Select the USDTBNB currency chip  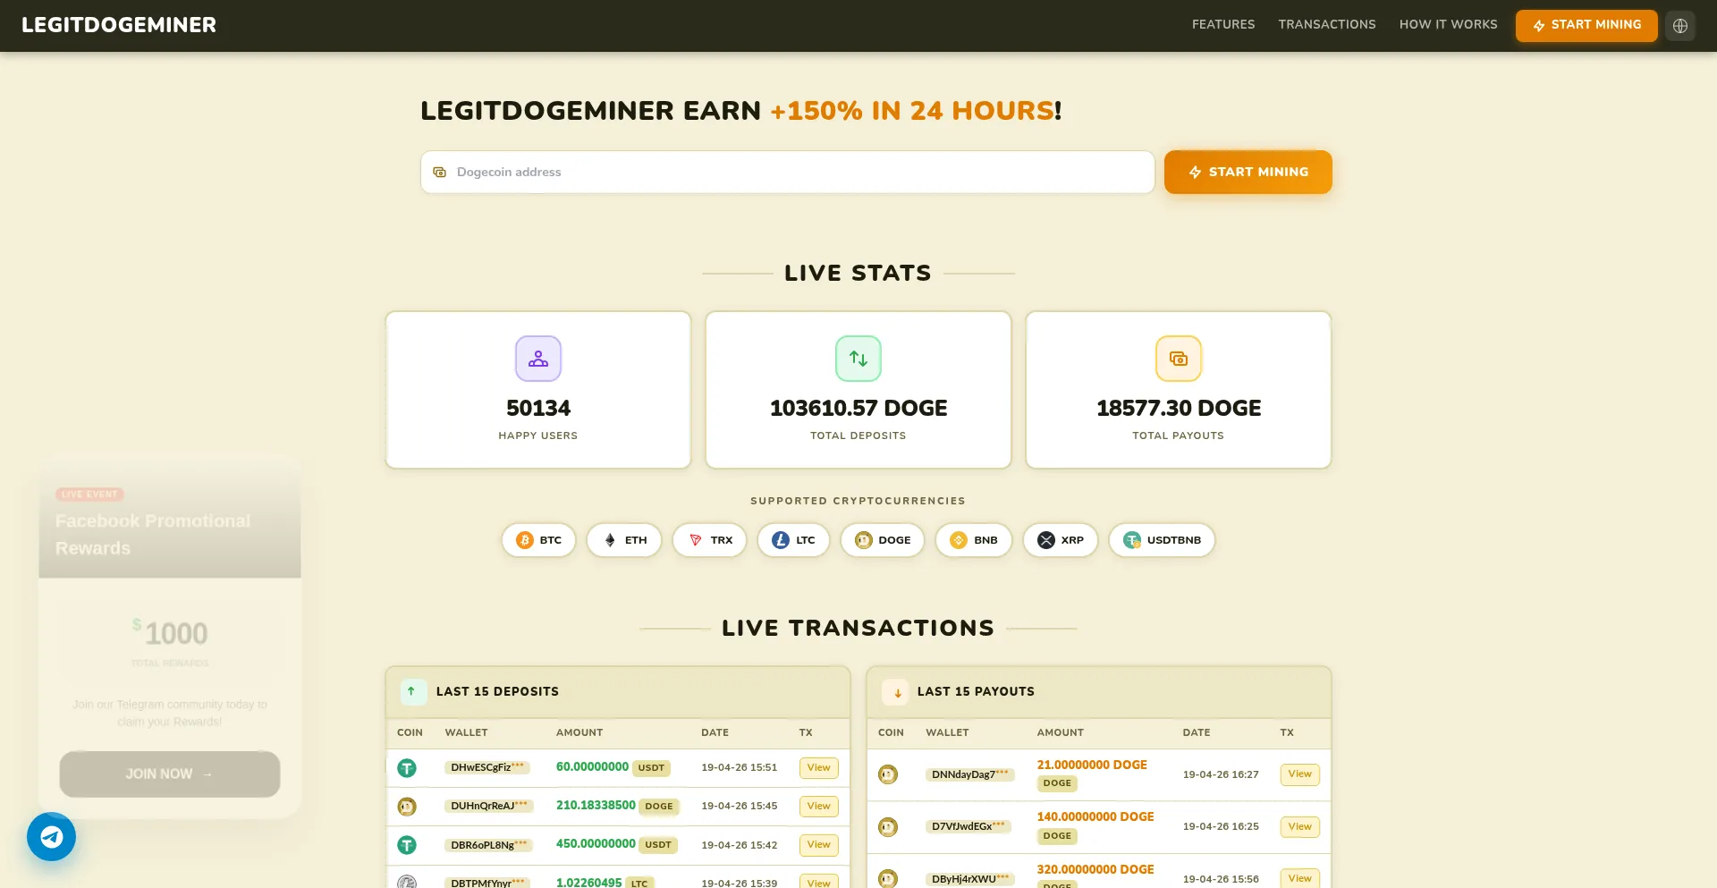(x=1162, y=540)
